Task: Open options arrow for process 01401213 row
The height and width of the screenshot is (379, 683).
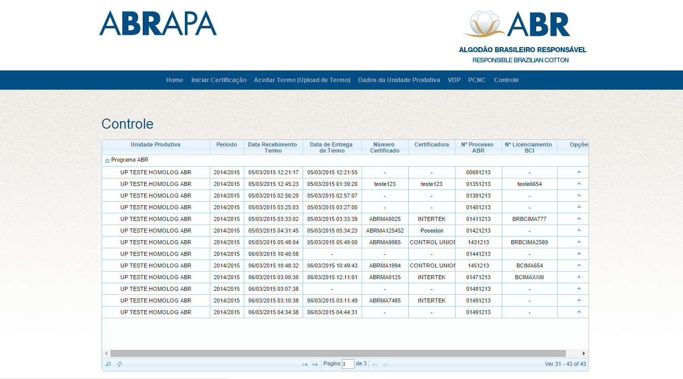Action: (579, 207)
